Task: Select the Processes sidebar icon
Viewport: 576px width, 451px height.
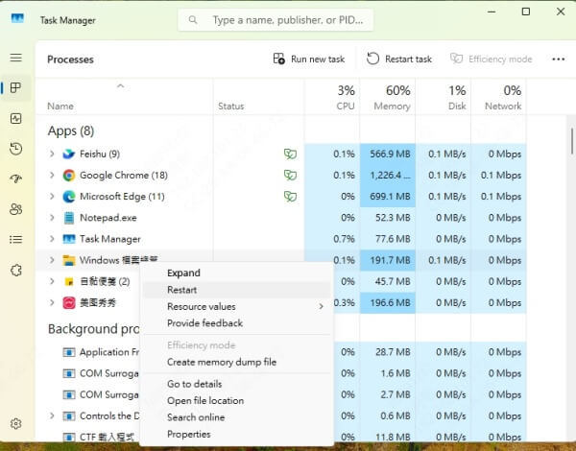Action: pyautogui.click(x=15, y=87)
